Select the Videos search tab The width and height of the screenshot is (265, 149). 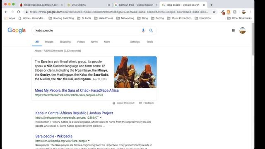tap(81, 42)
